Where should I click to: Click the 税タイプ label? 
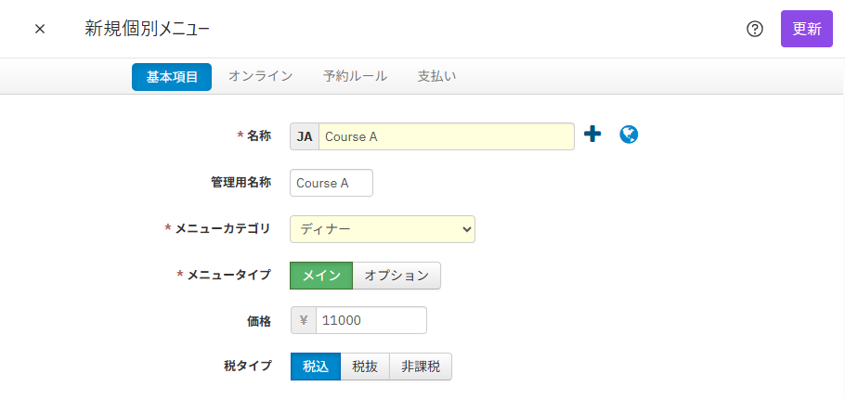(247, 367)
